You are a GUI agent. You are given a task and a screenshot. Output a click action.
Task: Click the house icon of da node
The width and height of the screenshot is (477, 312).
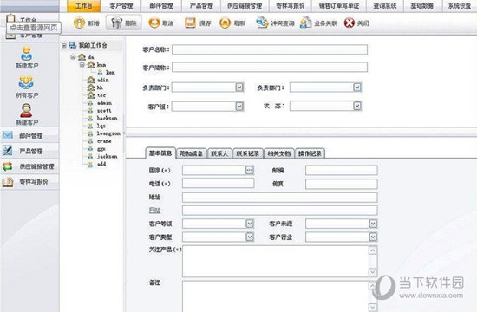82,57
